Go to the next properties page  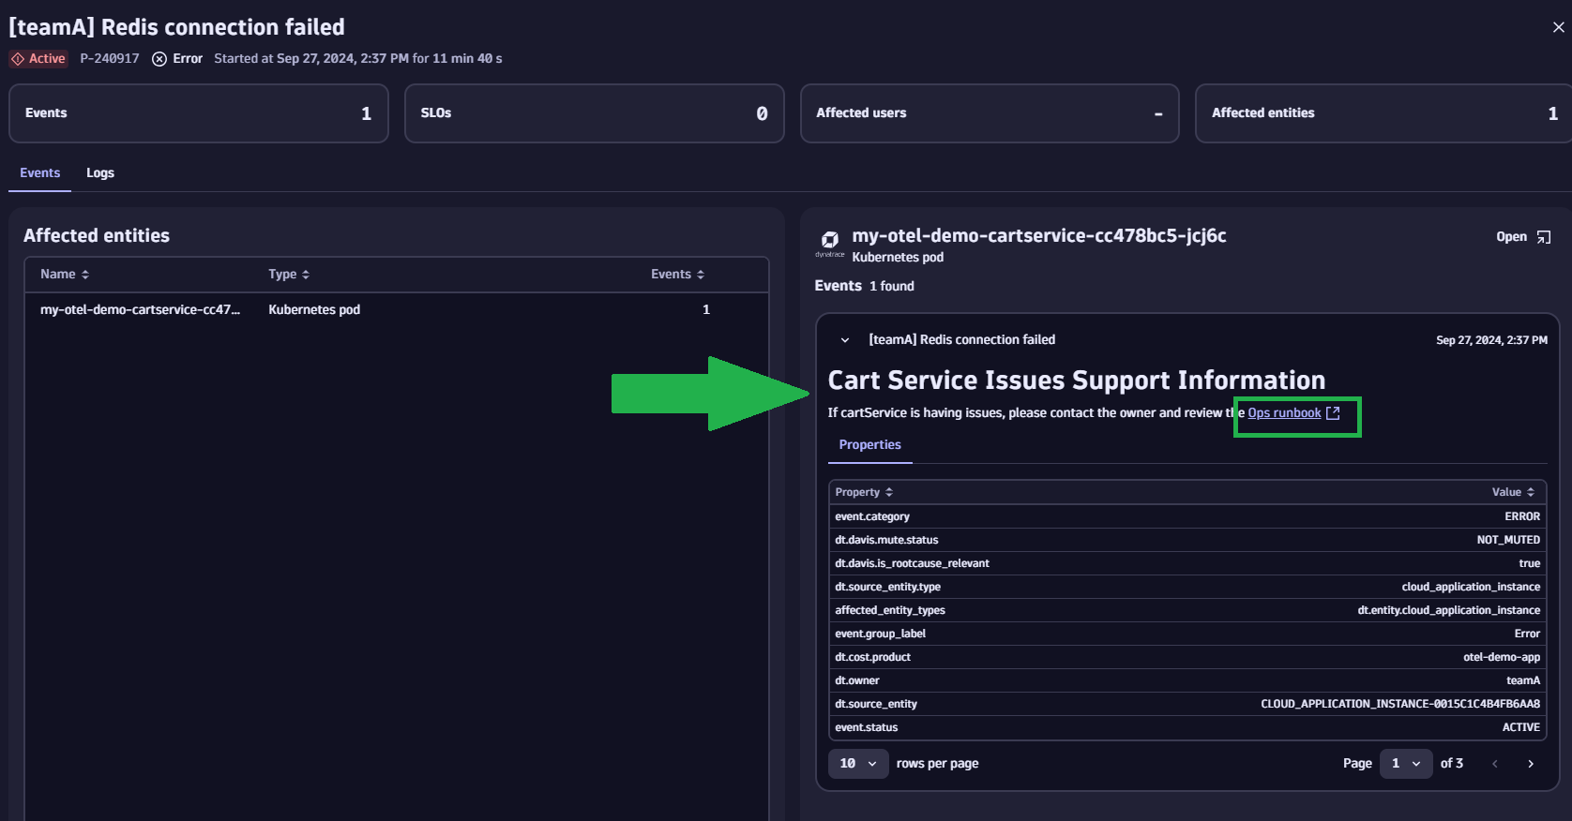click(1531, 764)
